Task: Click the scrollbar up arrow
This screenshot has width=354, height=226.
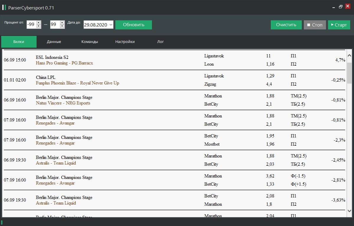Action: (350, 55)
